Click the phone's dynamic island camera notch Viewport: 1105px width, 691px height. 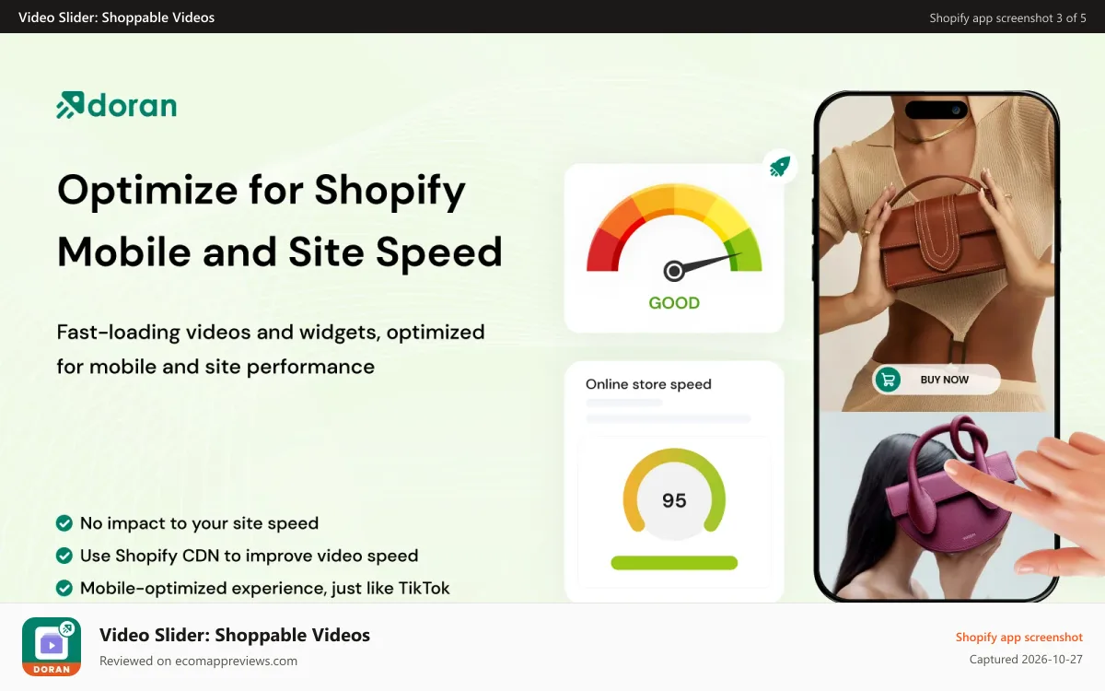coord(936,110)
